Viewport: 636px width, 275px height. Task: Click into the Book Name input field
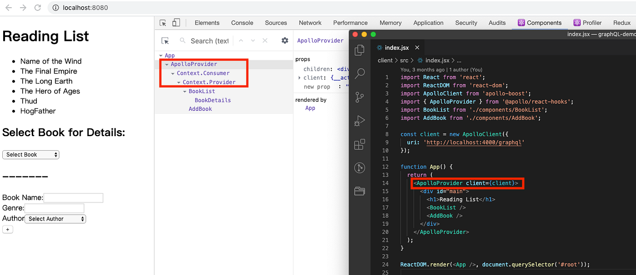coord(73,198)
